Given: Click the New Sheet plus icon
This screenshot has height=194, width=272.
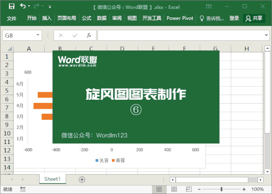Looking at the screenshot, I should point(82,180).
